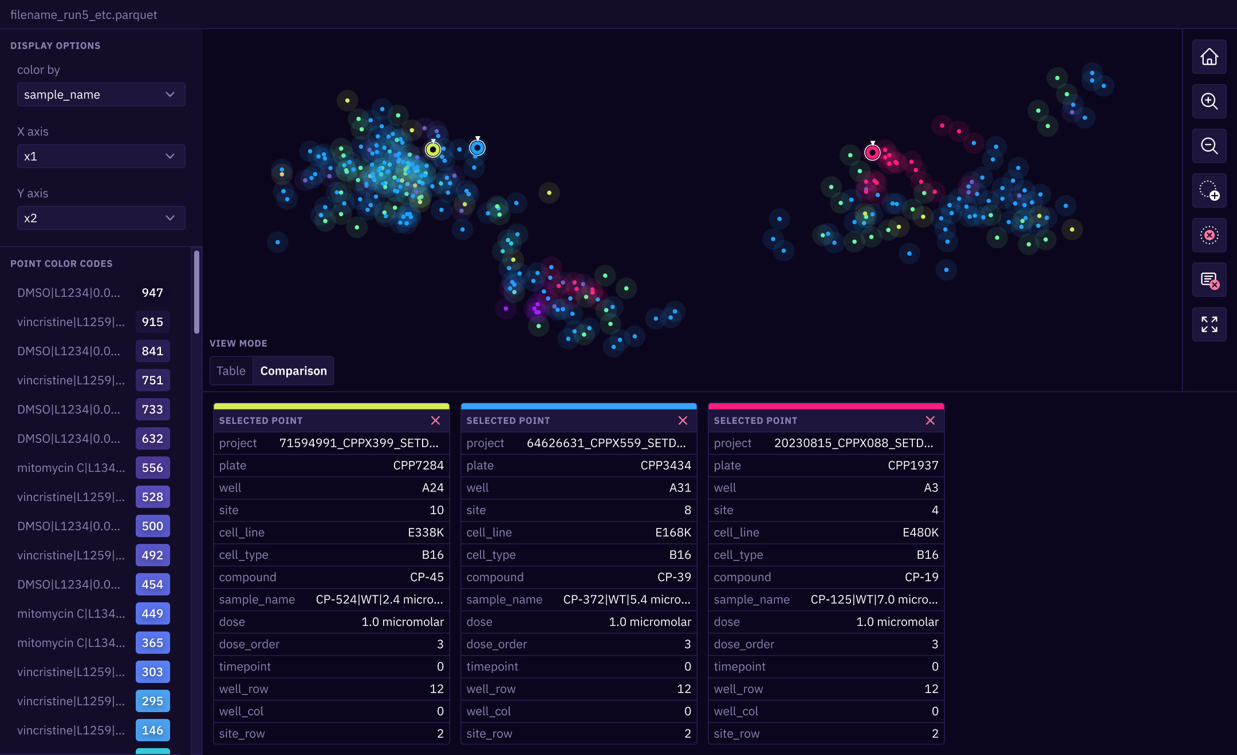1237x755 pixels.
Task: Close the pink selected point card
Action: pos(930,420)
